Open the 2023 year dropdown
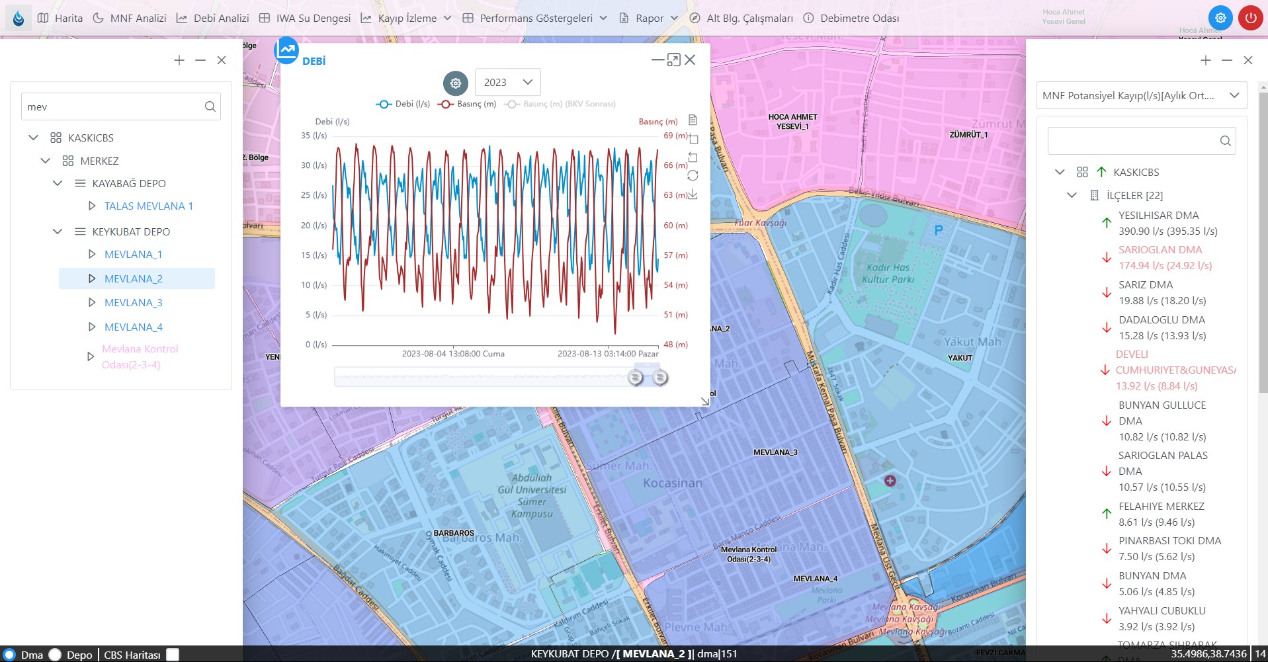1268x662 pixels. tap(507, 82)
